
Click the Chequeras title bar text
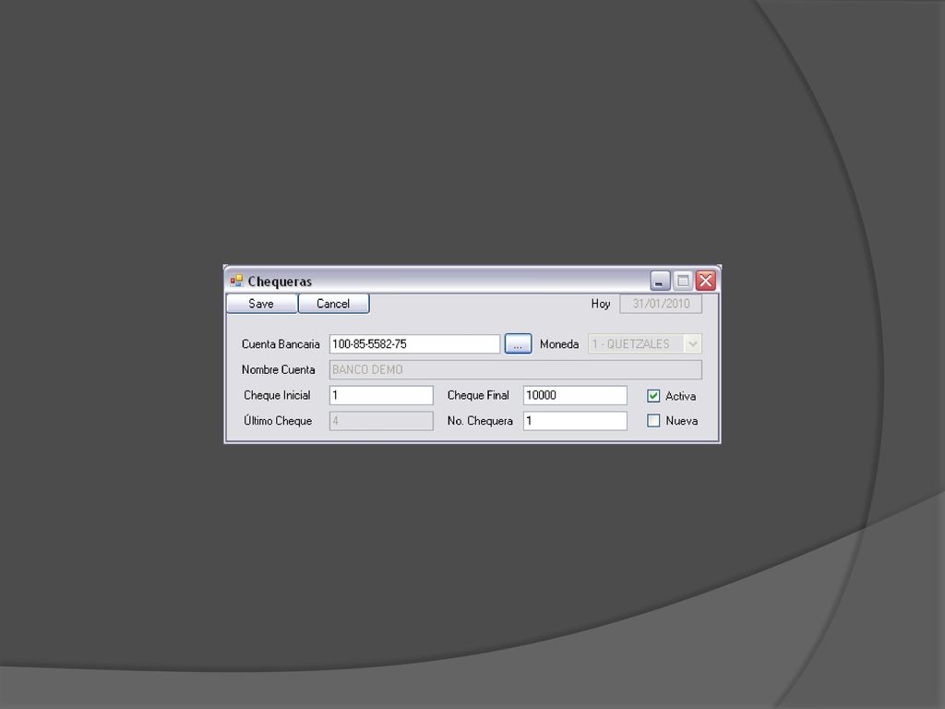point(280,282)
